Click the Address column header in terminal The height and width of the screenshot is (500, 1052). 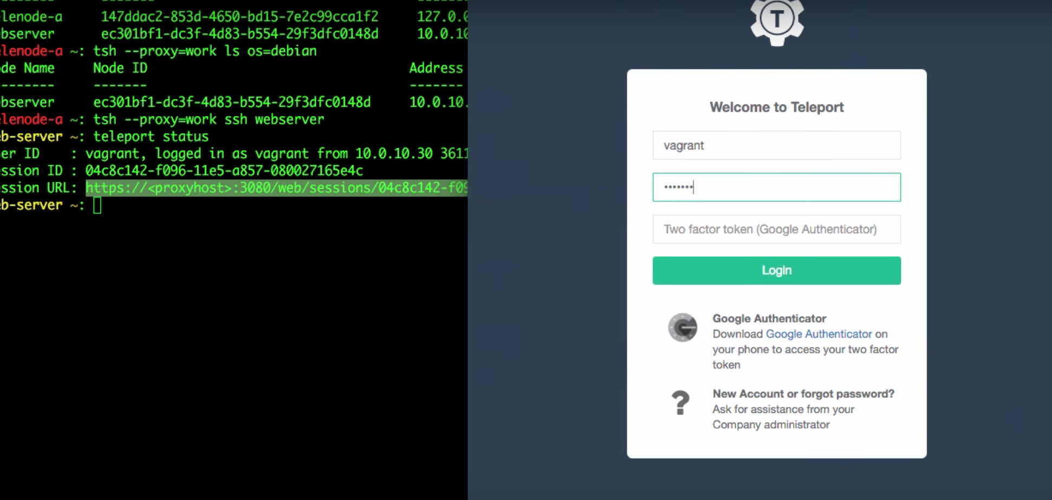tap(436, 68)
